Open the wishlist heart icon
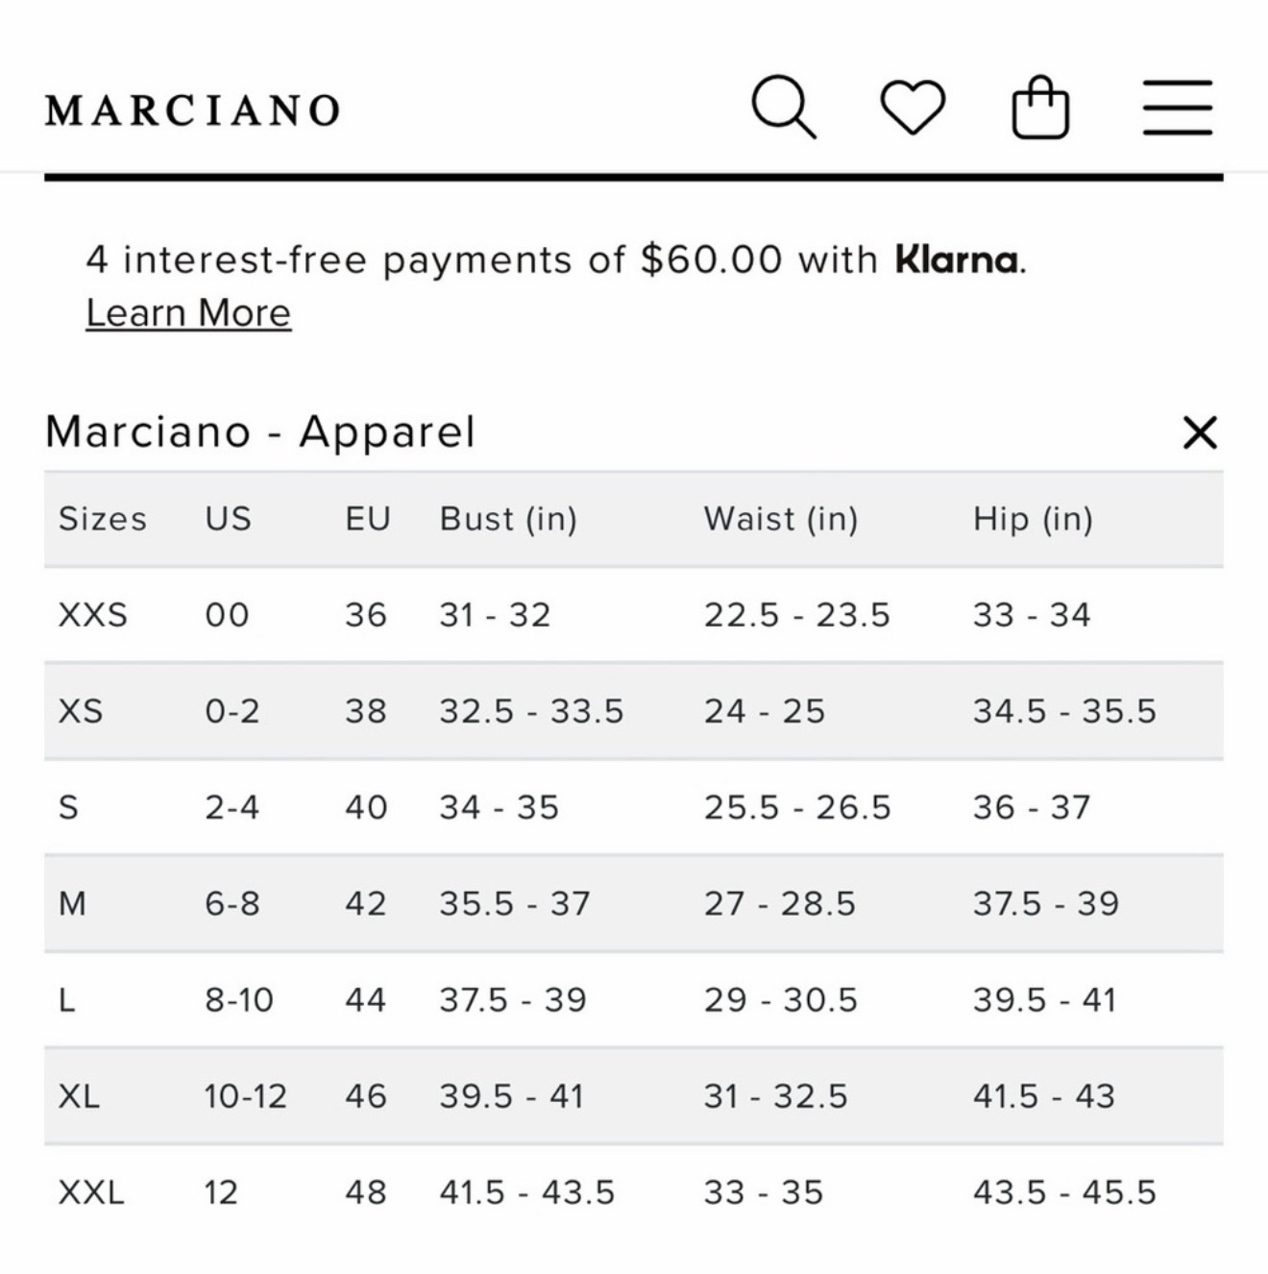 [913, 107]
